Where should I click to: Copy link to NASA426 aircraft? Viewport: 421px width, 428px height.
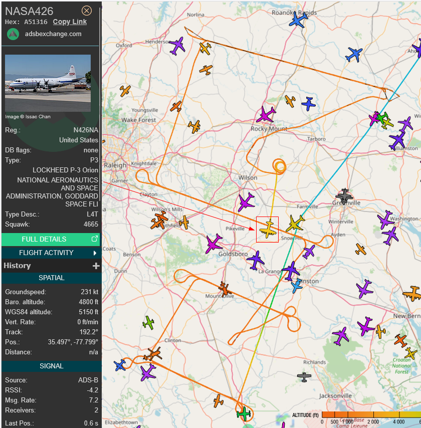(70, 22)
